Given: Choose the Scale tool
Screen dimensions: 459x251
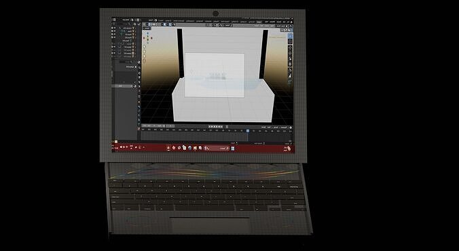Looking at the screenshot, I should pos(291,58).
